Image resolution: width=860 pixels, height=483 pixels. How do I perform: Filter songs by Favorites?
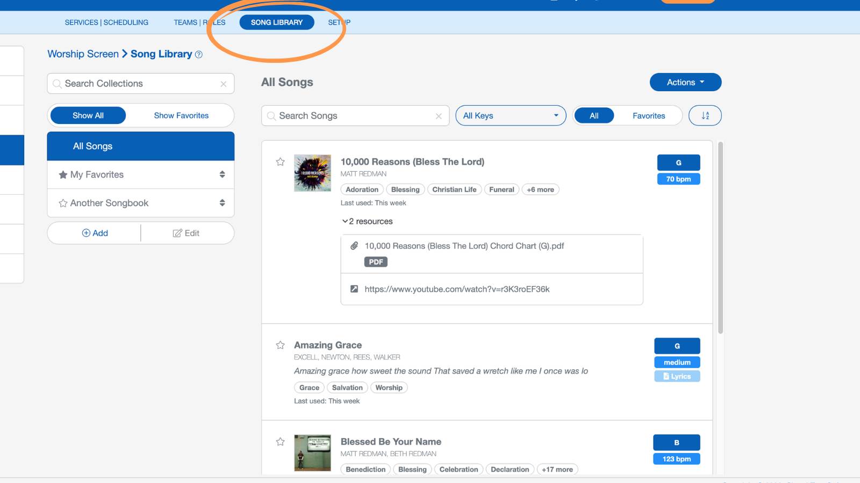[x=649, y=115]
